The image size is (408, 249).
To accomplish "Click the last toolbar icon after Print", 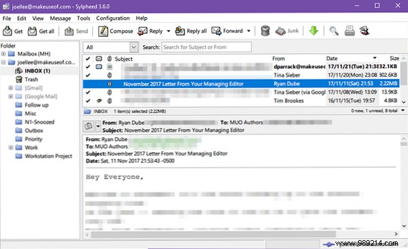I will (x=364, y=31).
